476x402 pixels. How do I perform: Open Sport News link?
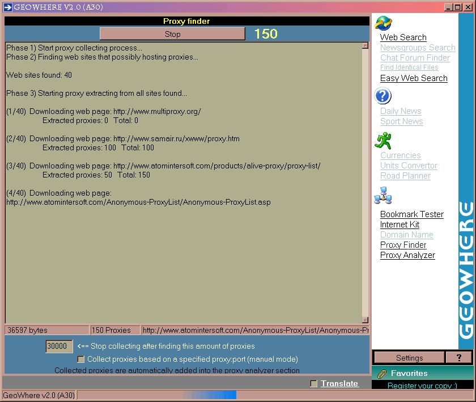point(401,121)
